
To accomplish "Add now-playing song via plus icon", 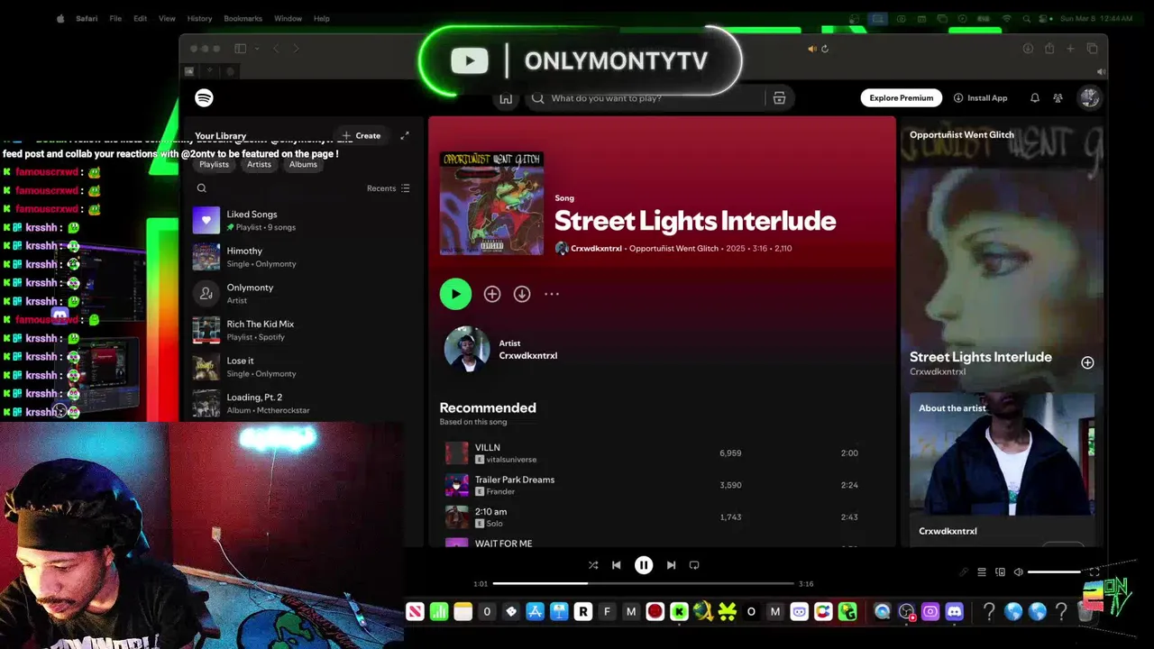I will [x=1087, y=362].
